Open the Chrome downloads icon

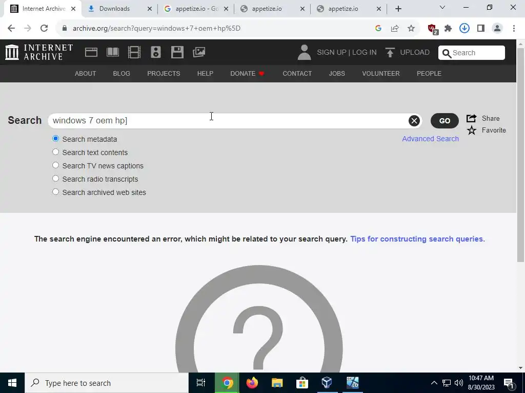[x=465, y=29]
